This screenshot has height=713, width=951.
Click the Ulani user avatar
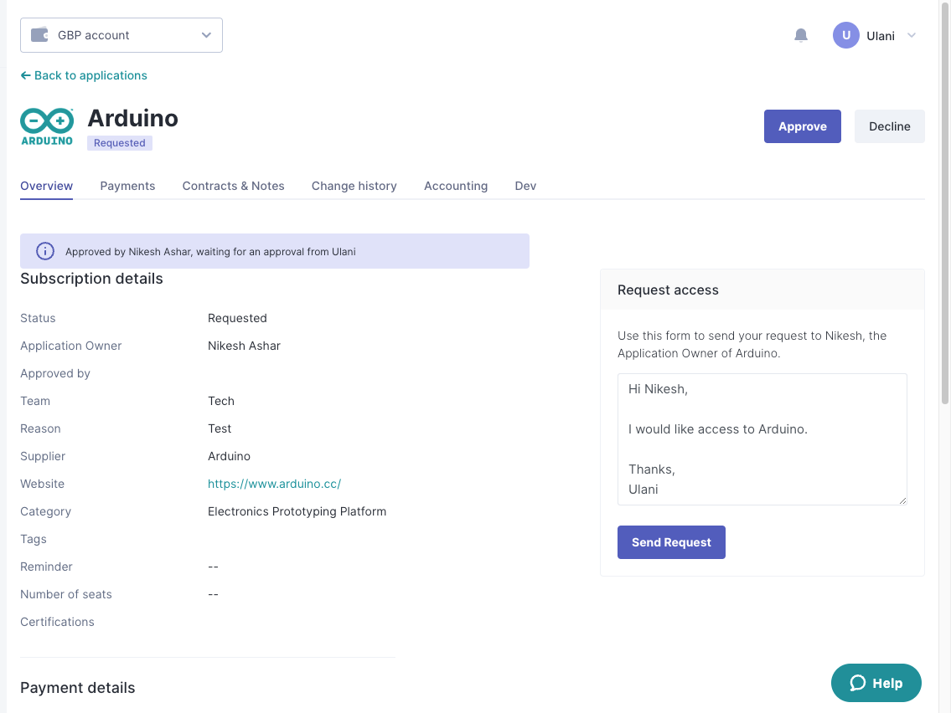[845, 35]
